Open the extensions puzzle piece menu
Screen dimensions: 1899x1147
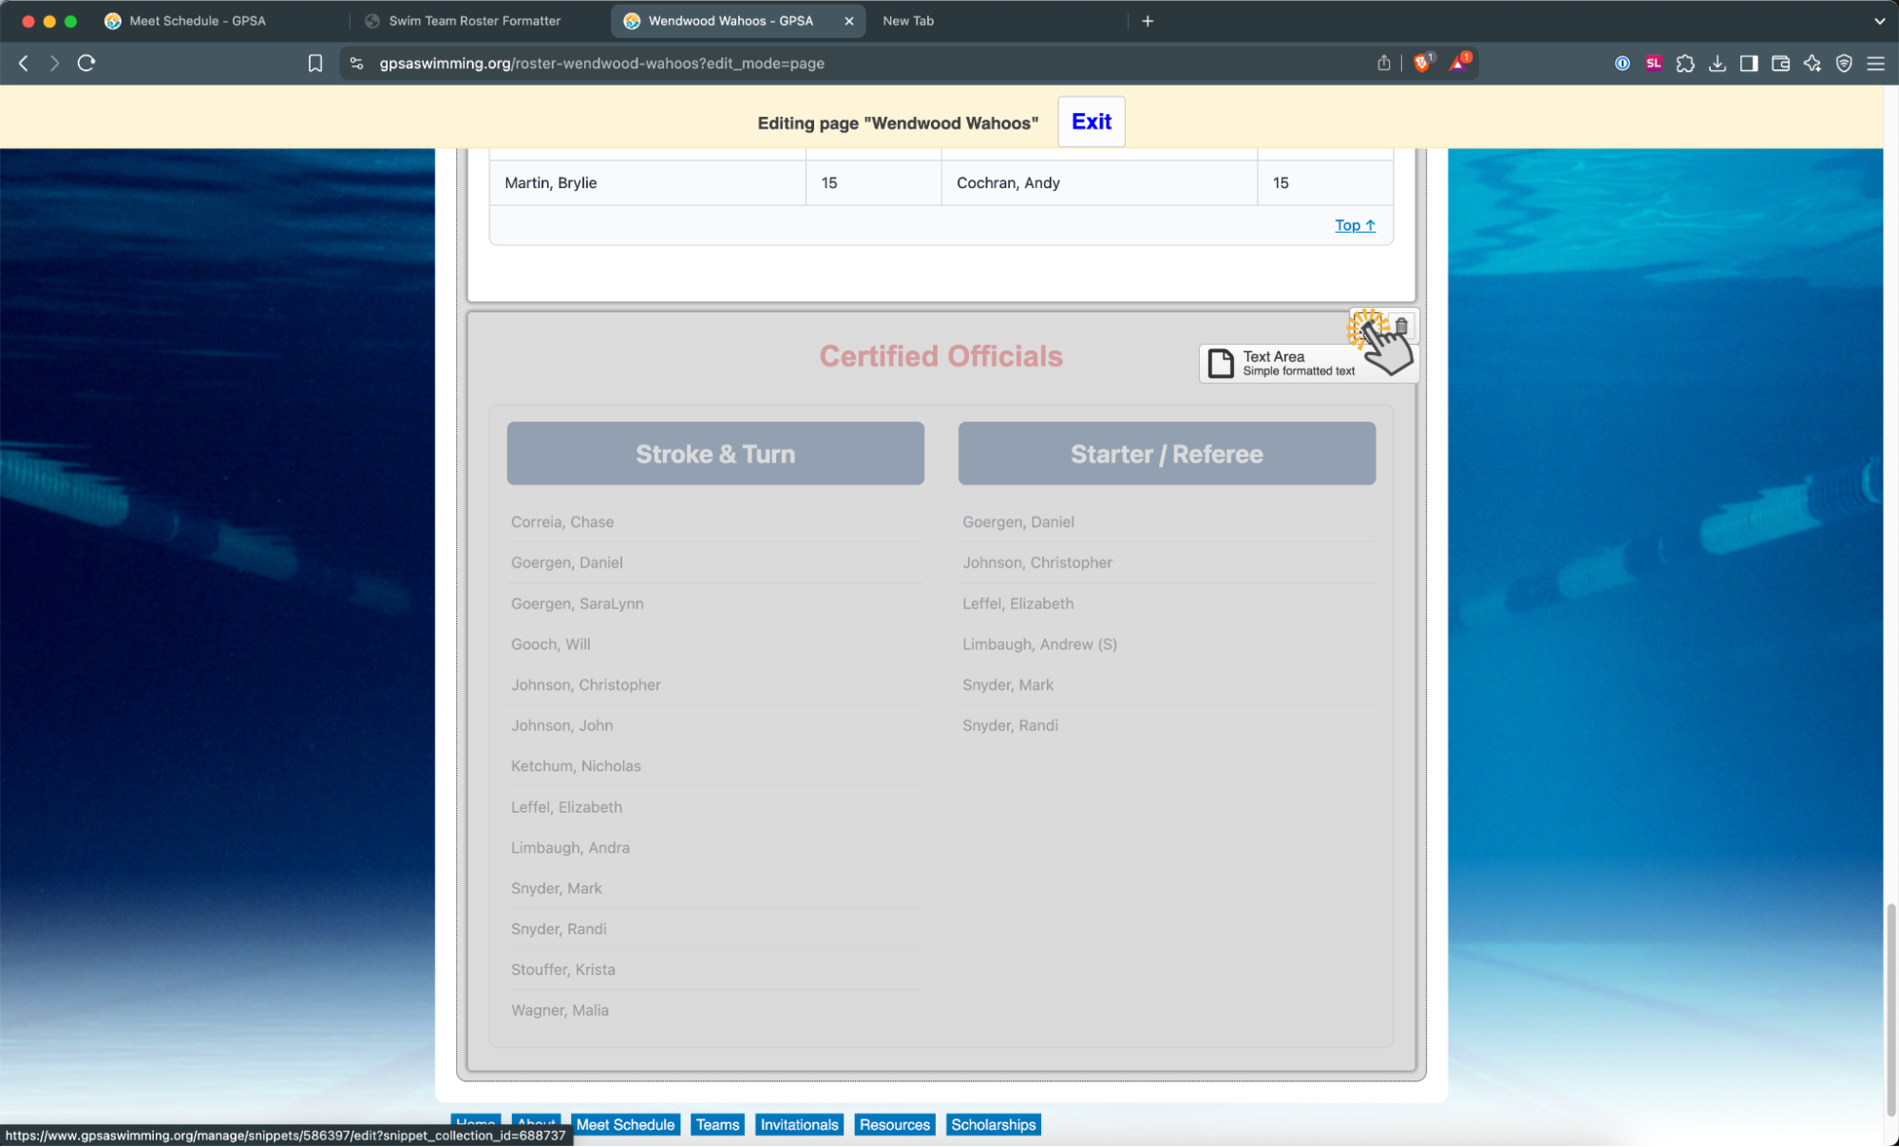pyautogui.click(x=1685, y=63)
